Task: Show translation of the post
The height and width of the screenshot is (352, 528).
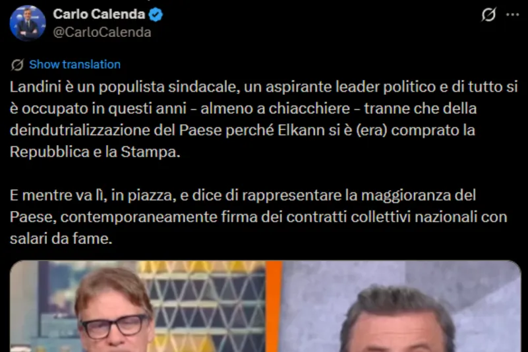Action: [x=74, y=65]
